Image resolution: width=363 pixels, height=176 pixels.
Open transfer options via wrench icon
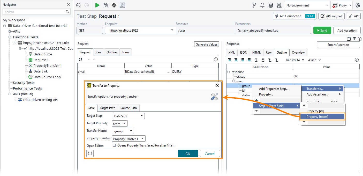[x=214, y=96]
